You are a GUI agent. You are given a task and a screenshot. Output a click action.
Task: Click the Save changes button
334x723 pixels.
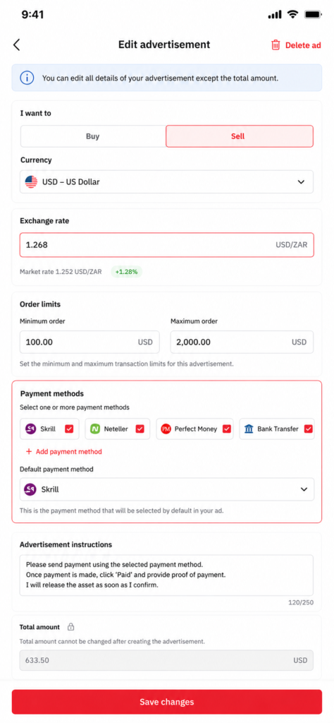coord(167,702)
